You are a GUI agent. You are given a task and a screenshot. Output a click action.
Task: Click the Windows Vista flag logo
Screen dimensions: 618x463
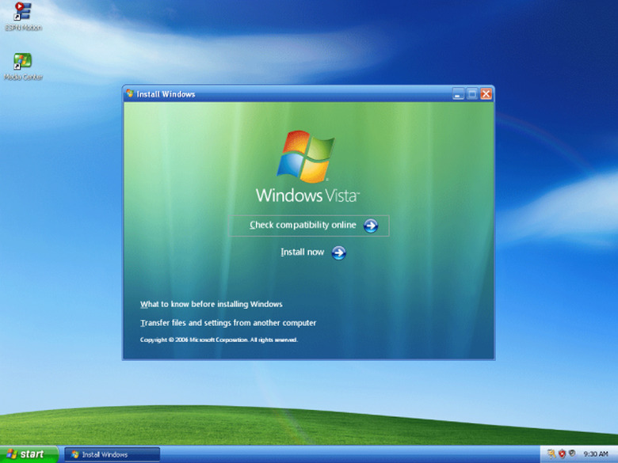[306, 157]
